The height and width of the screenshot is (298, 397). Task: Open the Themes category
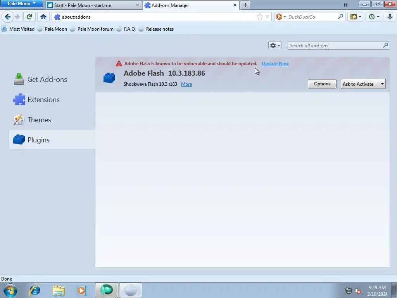point(52,120)
